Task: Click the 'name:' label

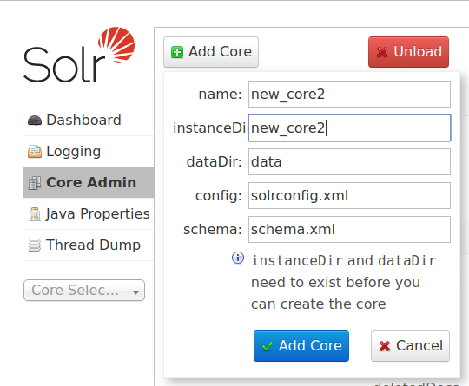Action: tap(220, 95)
